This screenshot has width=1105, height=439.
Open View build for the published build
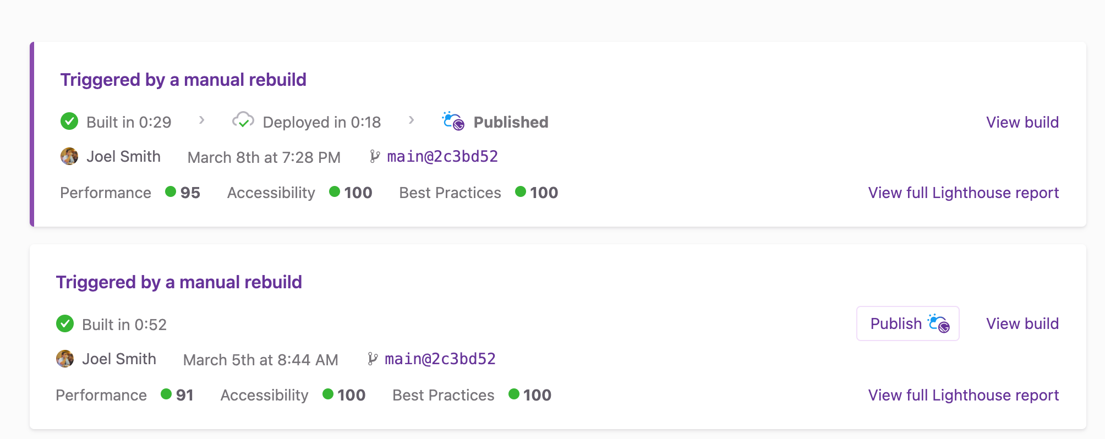(x=1022, y=122)
